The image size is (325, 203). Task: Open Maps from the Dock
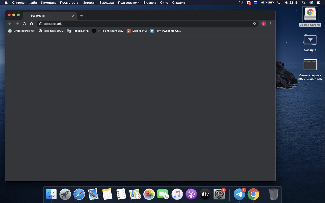[135, 194]
